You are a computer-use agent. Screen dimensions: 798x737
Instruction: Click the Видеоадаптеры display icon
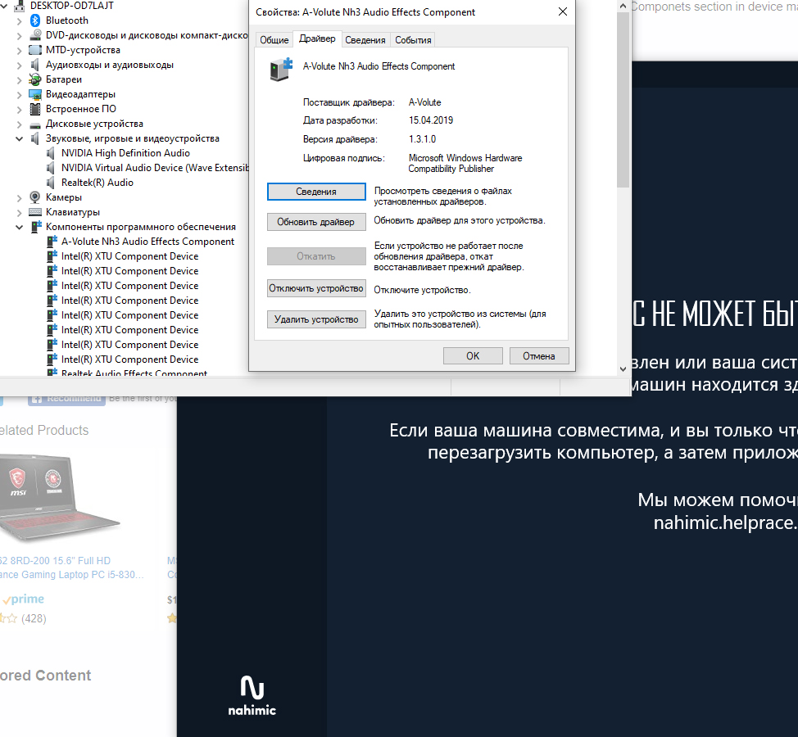(35, 94)
